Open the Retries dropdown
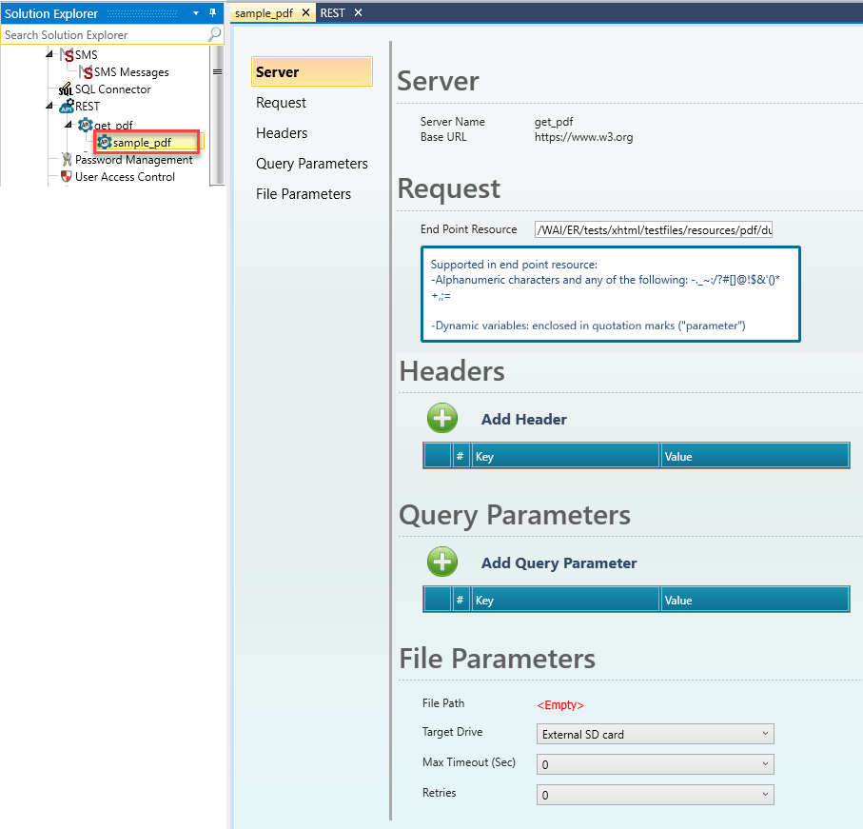 pos(655,795)
